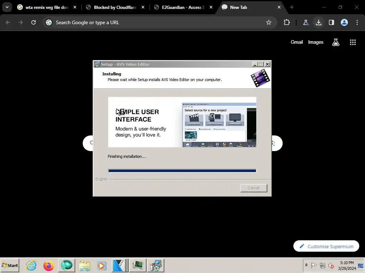Launch Firefox from the taskbar
365x273 pixels.
[48, 265]
